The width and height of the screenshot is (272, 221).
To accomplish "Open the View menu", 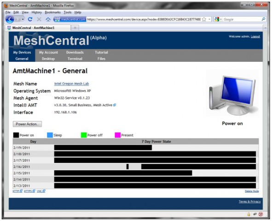I will (x=25, y=12).
